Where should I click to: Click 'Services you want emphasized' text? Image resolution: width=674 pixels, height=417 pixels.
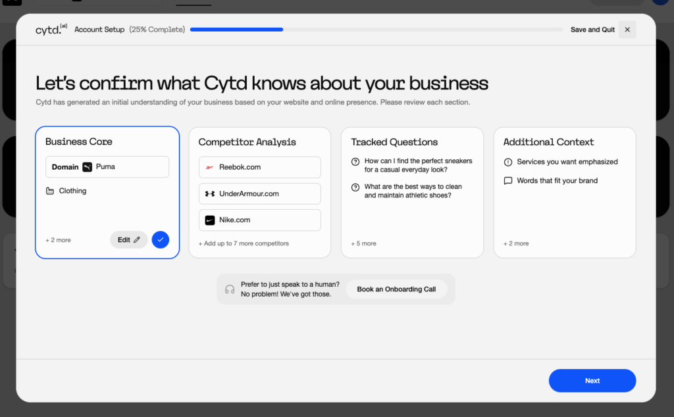(567, 162)
